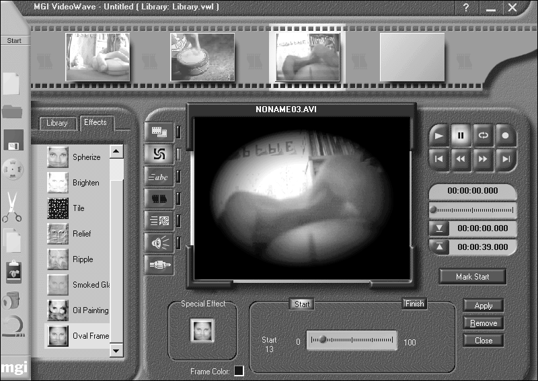Open the special effects swirl mode button
The width and height of the screenshot is (538, 381).
pos(159,154)
